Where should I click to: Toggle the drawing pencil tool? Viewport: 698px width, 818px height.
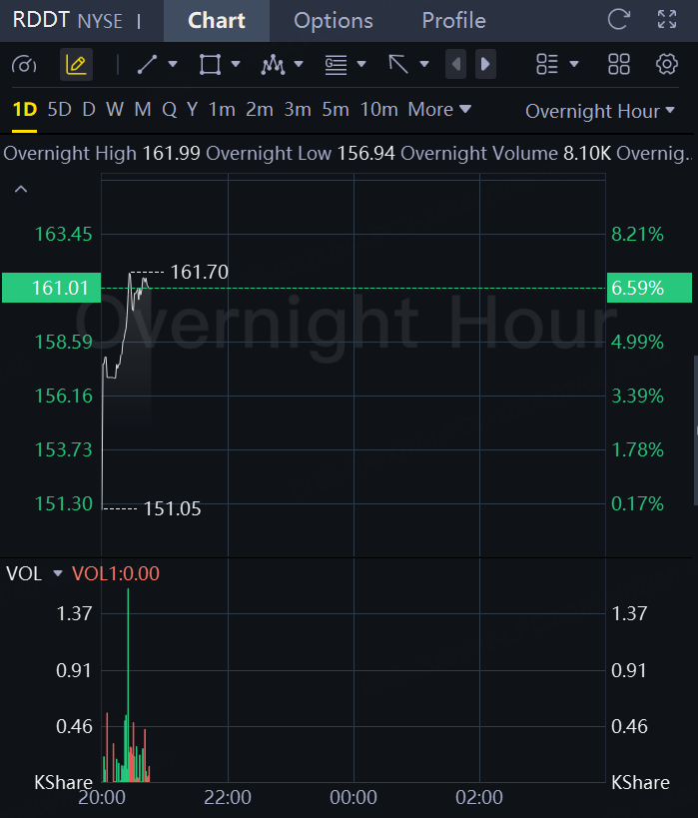(x=76, y=65)
